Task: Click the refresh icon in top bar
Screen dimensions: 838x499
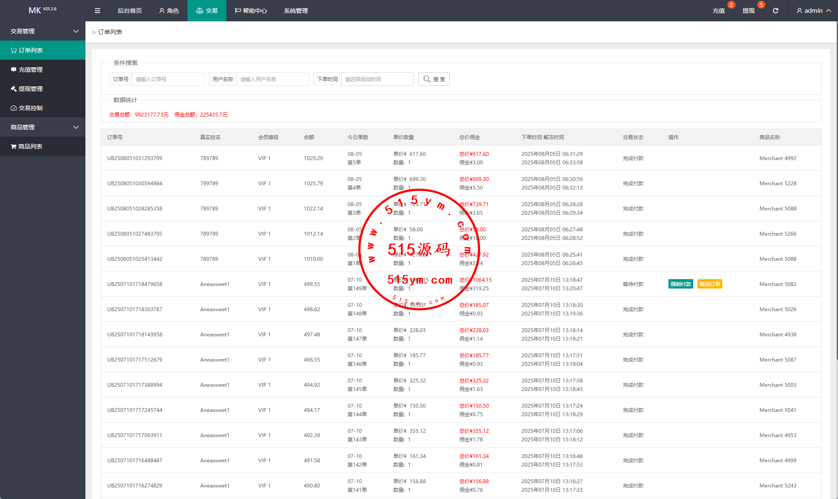Action: coord(775,11)
